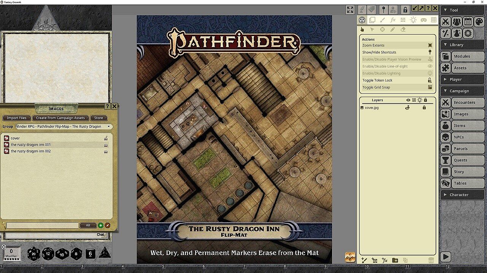The width and height of the screenshot is (487, 273).
Task: Click the help question mark on image window
Action: (428, 8)
